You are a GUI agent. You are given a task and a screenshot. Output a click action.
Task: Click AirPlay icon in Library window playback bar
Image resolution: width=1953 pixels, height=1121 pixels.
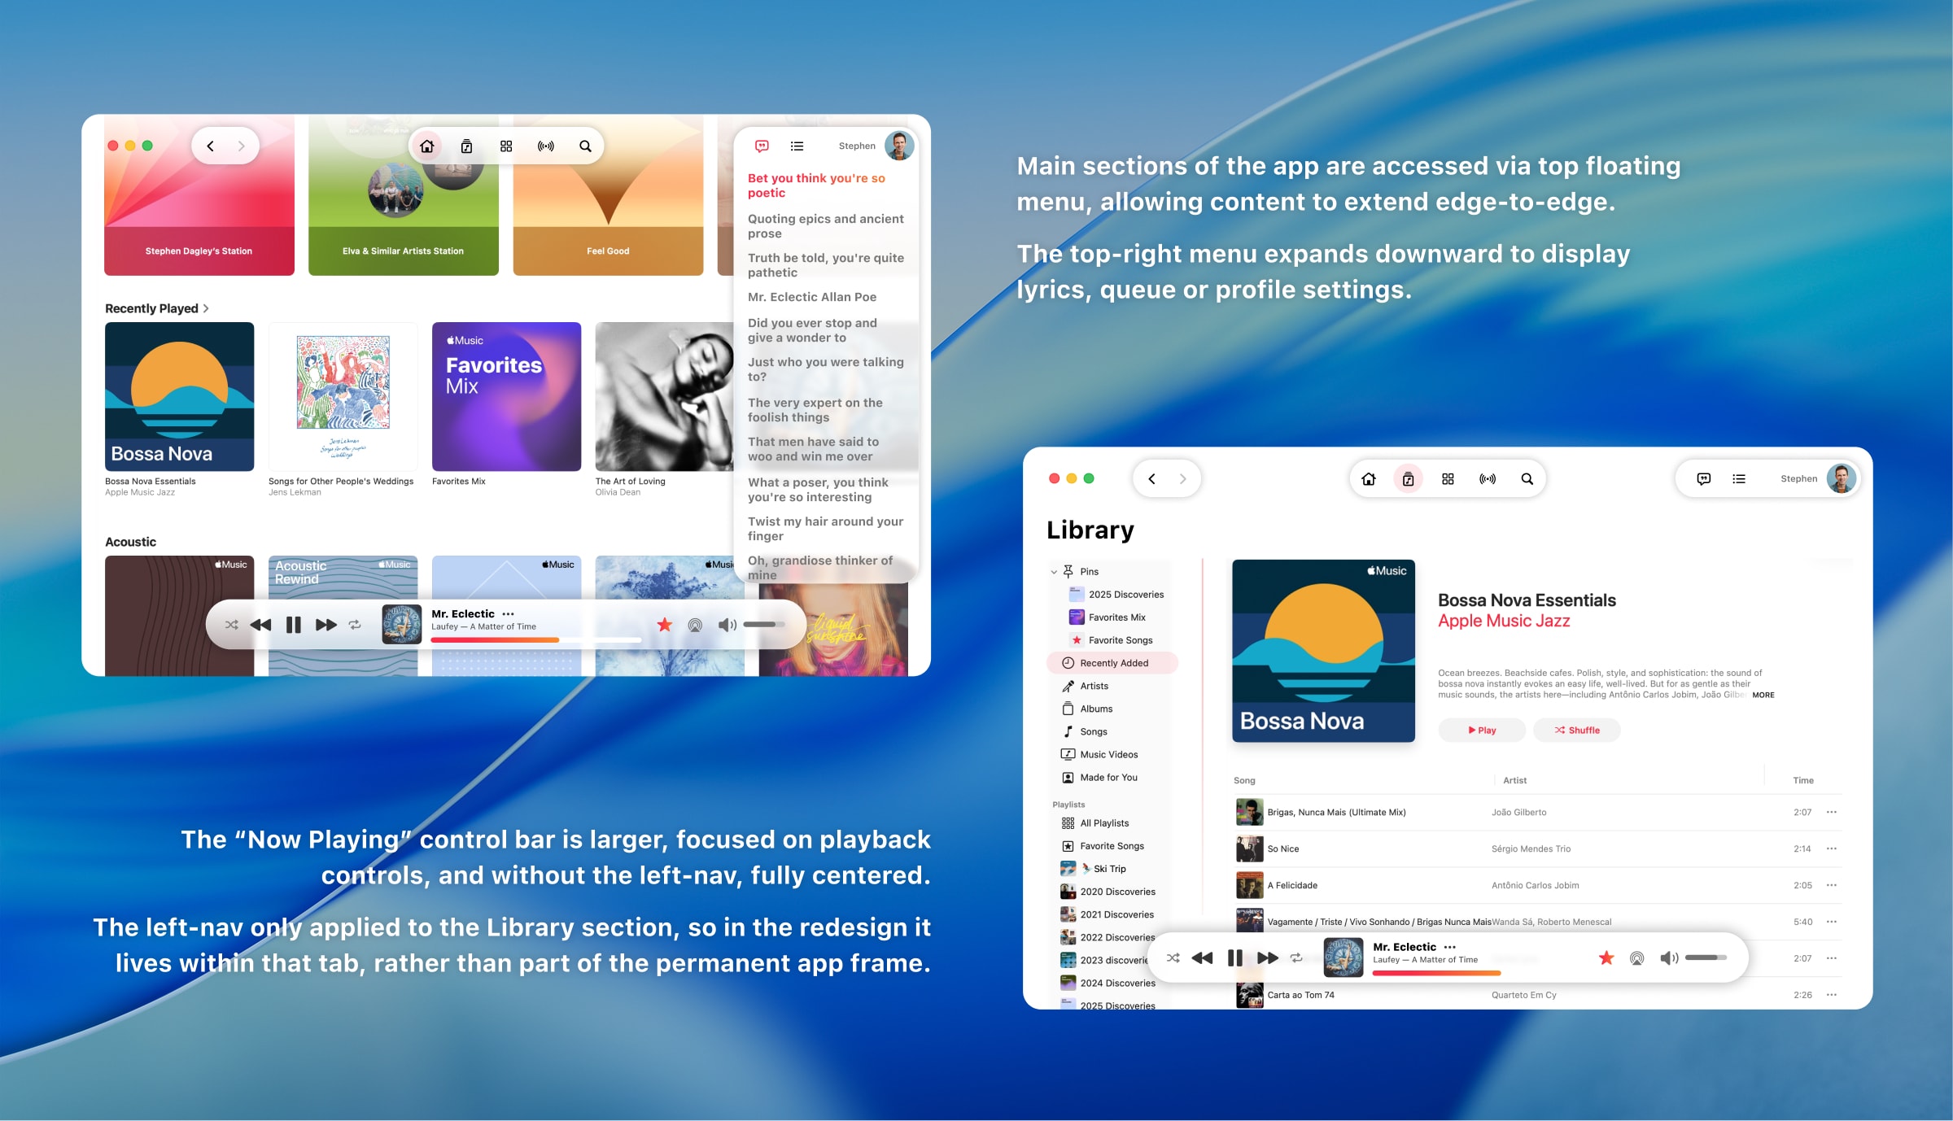tap(1636, 958)
